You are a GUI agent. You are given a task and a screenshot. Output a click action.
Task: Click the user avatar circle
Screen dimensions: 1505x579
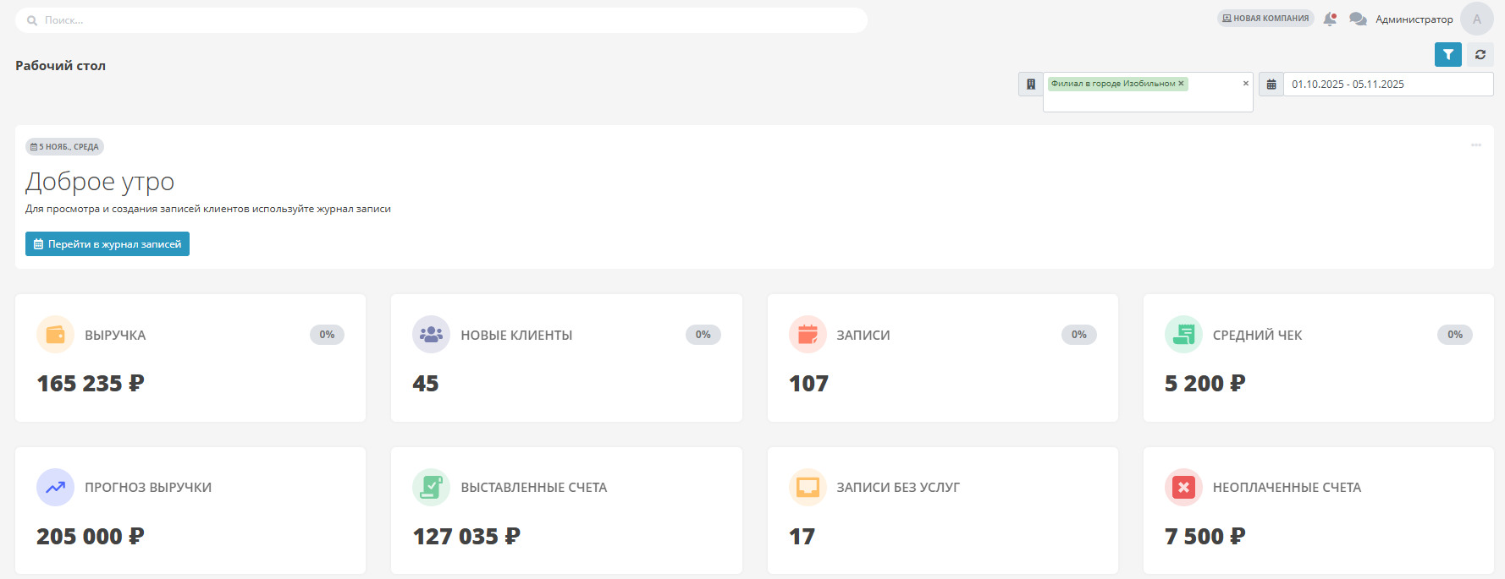(x=1476, y=19)
